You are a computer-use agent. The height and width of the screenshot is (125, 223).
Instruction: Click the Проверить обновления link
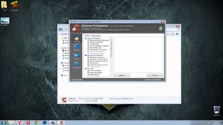pos(153,80)
